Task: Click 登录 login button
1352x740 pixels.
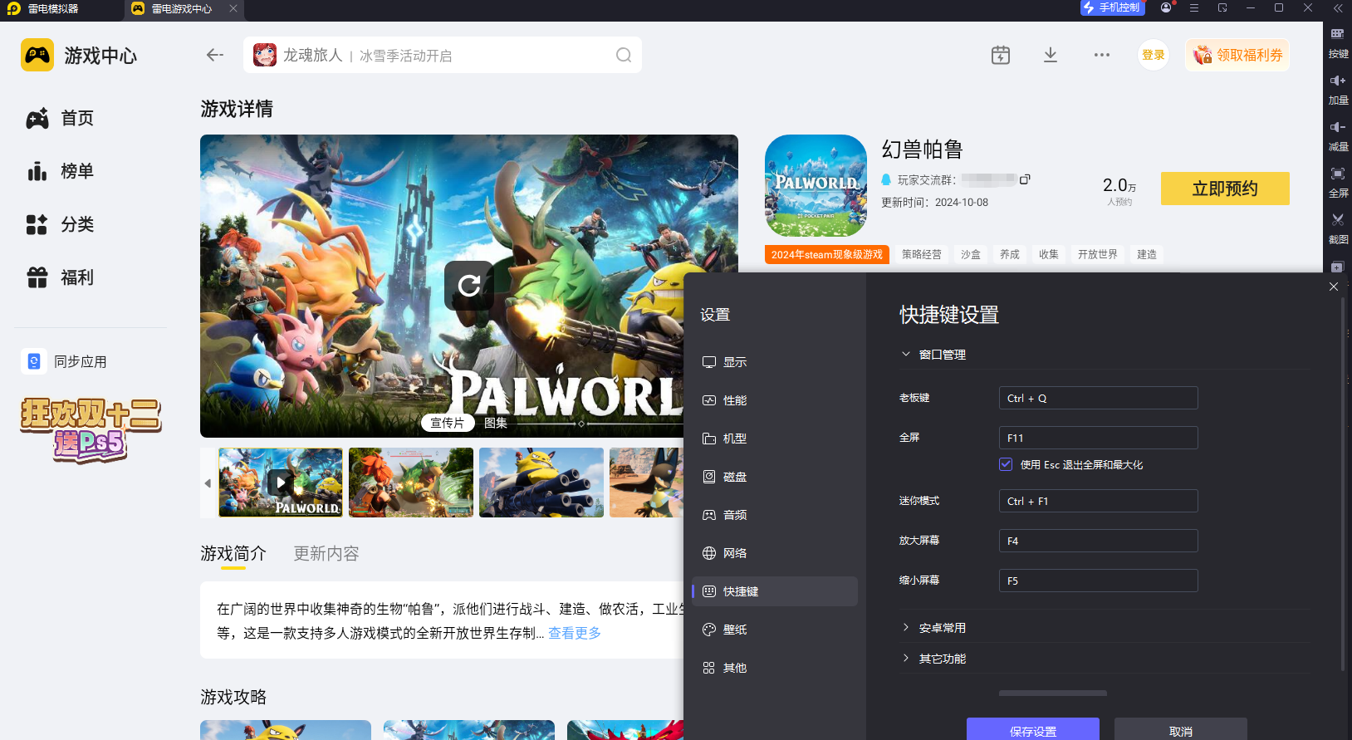Action: pos(1154,55)
